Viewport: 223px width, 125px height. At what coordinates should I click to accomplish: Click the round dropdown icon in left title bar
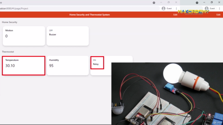point(154,3)
